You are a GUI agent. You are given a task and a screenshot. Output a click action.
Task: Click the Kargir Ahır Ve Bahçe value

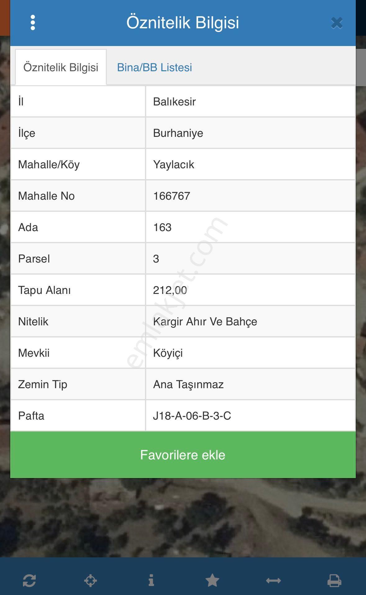(x=205, y=322)
